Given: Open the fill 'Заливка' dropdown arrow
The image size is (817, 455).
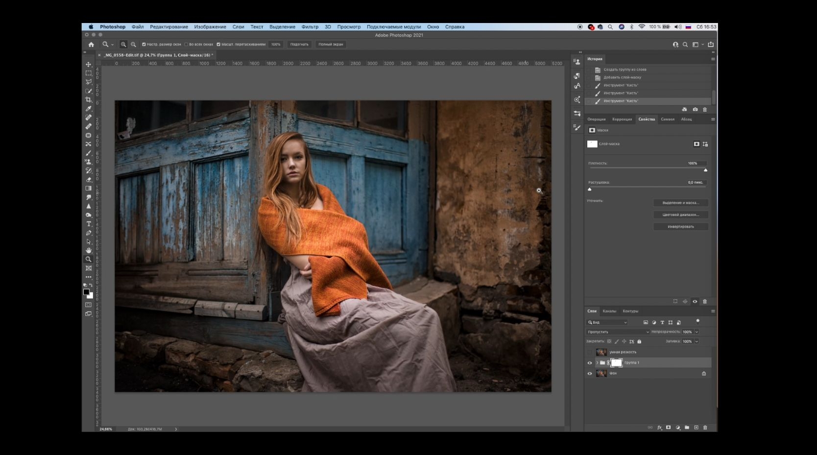Looking at the screenshot, I should click(697, 341).
